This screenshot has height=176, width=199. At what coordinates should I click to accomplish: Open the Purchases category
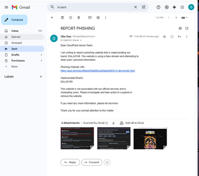[22, 60]
